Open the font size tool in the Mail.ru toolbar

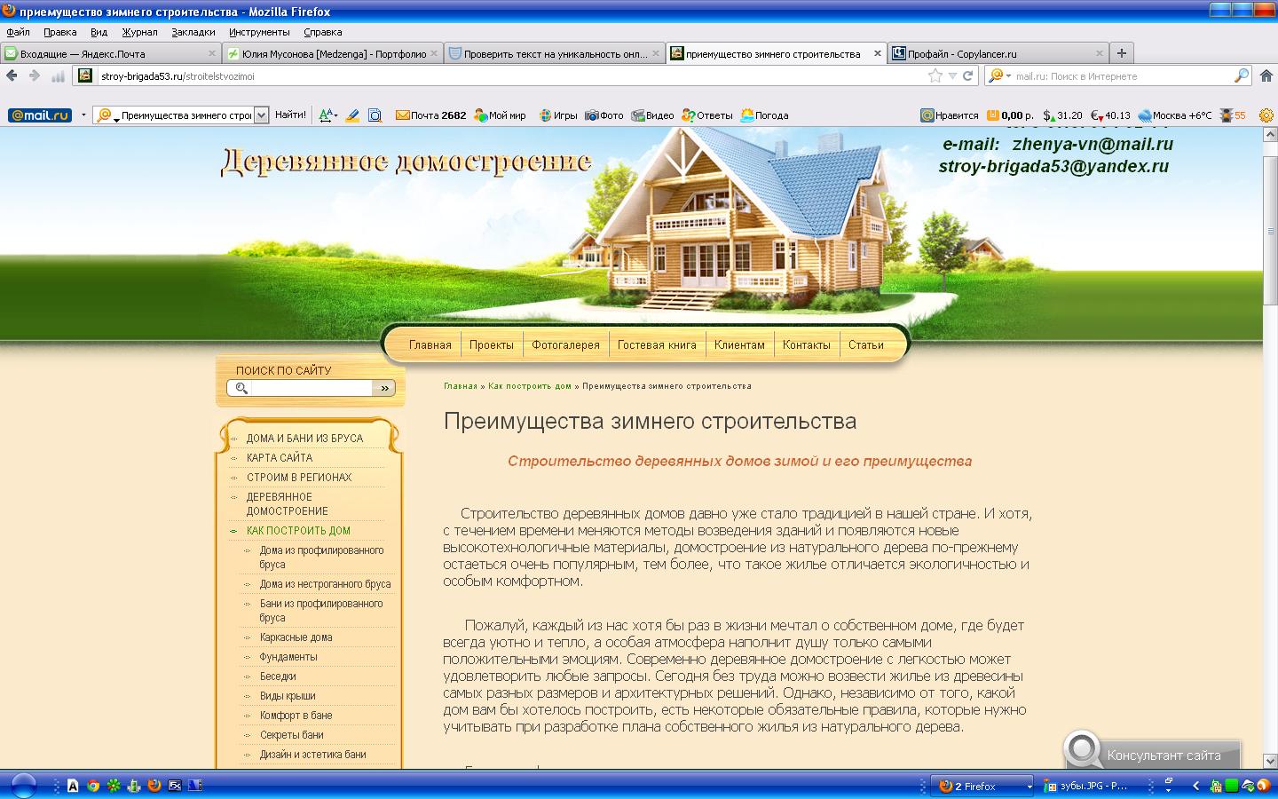(x=327, y=115)
